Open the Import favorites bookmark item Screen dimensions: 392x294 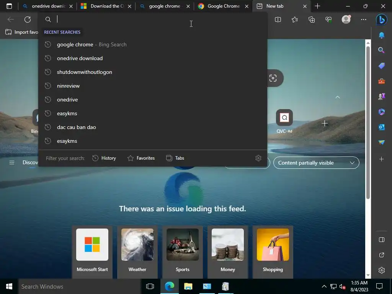(22, 32)
